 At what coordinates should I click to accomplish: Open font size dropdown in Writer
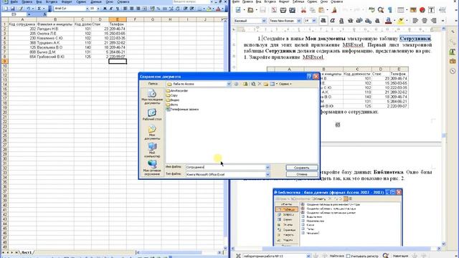[314, 21]
